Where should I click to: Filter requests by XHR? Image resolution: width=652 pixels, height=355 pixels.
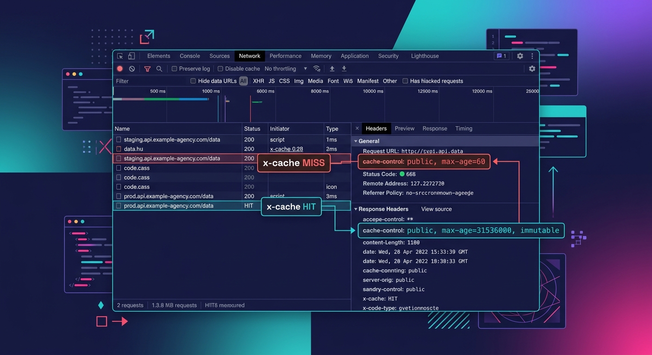click(x=258, y=81)
